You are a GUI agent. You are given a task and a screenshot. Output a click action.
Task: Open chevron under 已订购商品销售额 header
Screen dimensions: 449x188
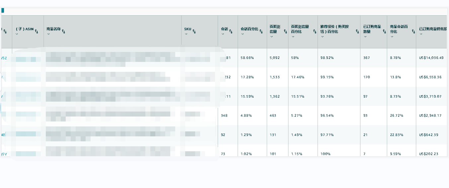click(x=420, y=34)
